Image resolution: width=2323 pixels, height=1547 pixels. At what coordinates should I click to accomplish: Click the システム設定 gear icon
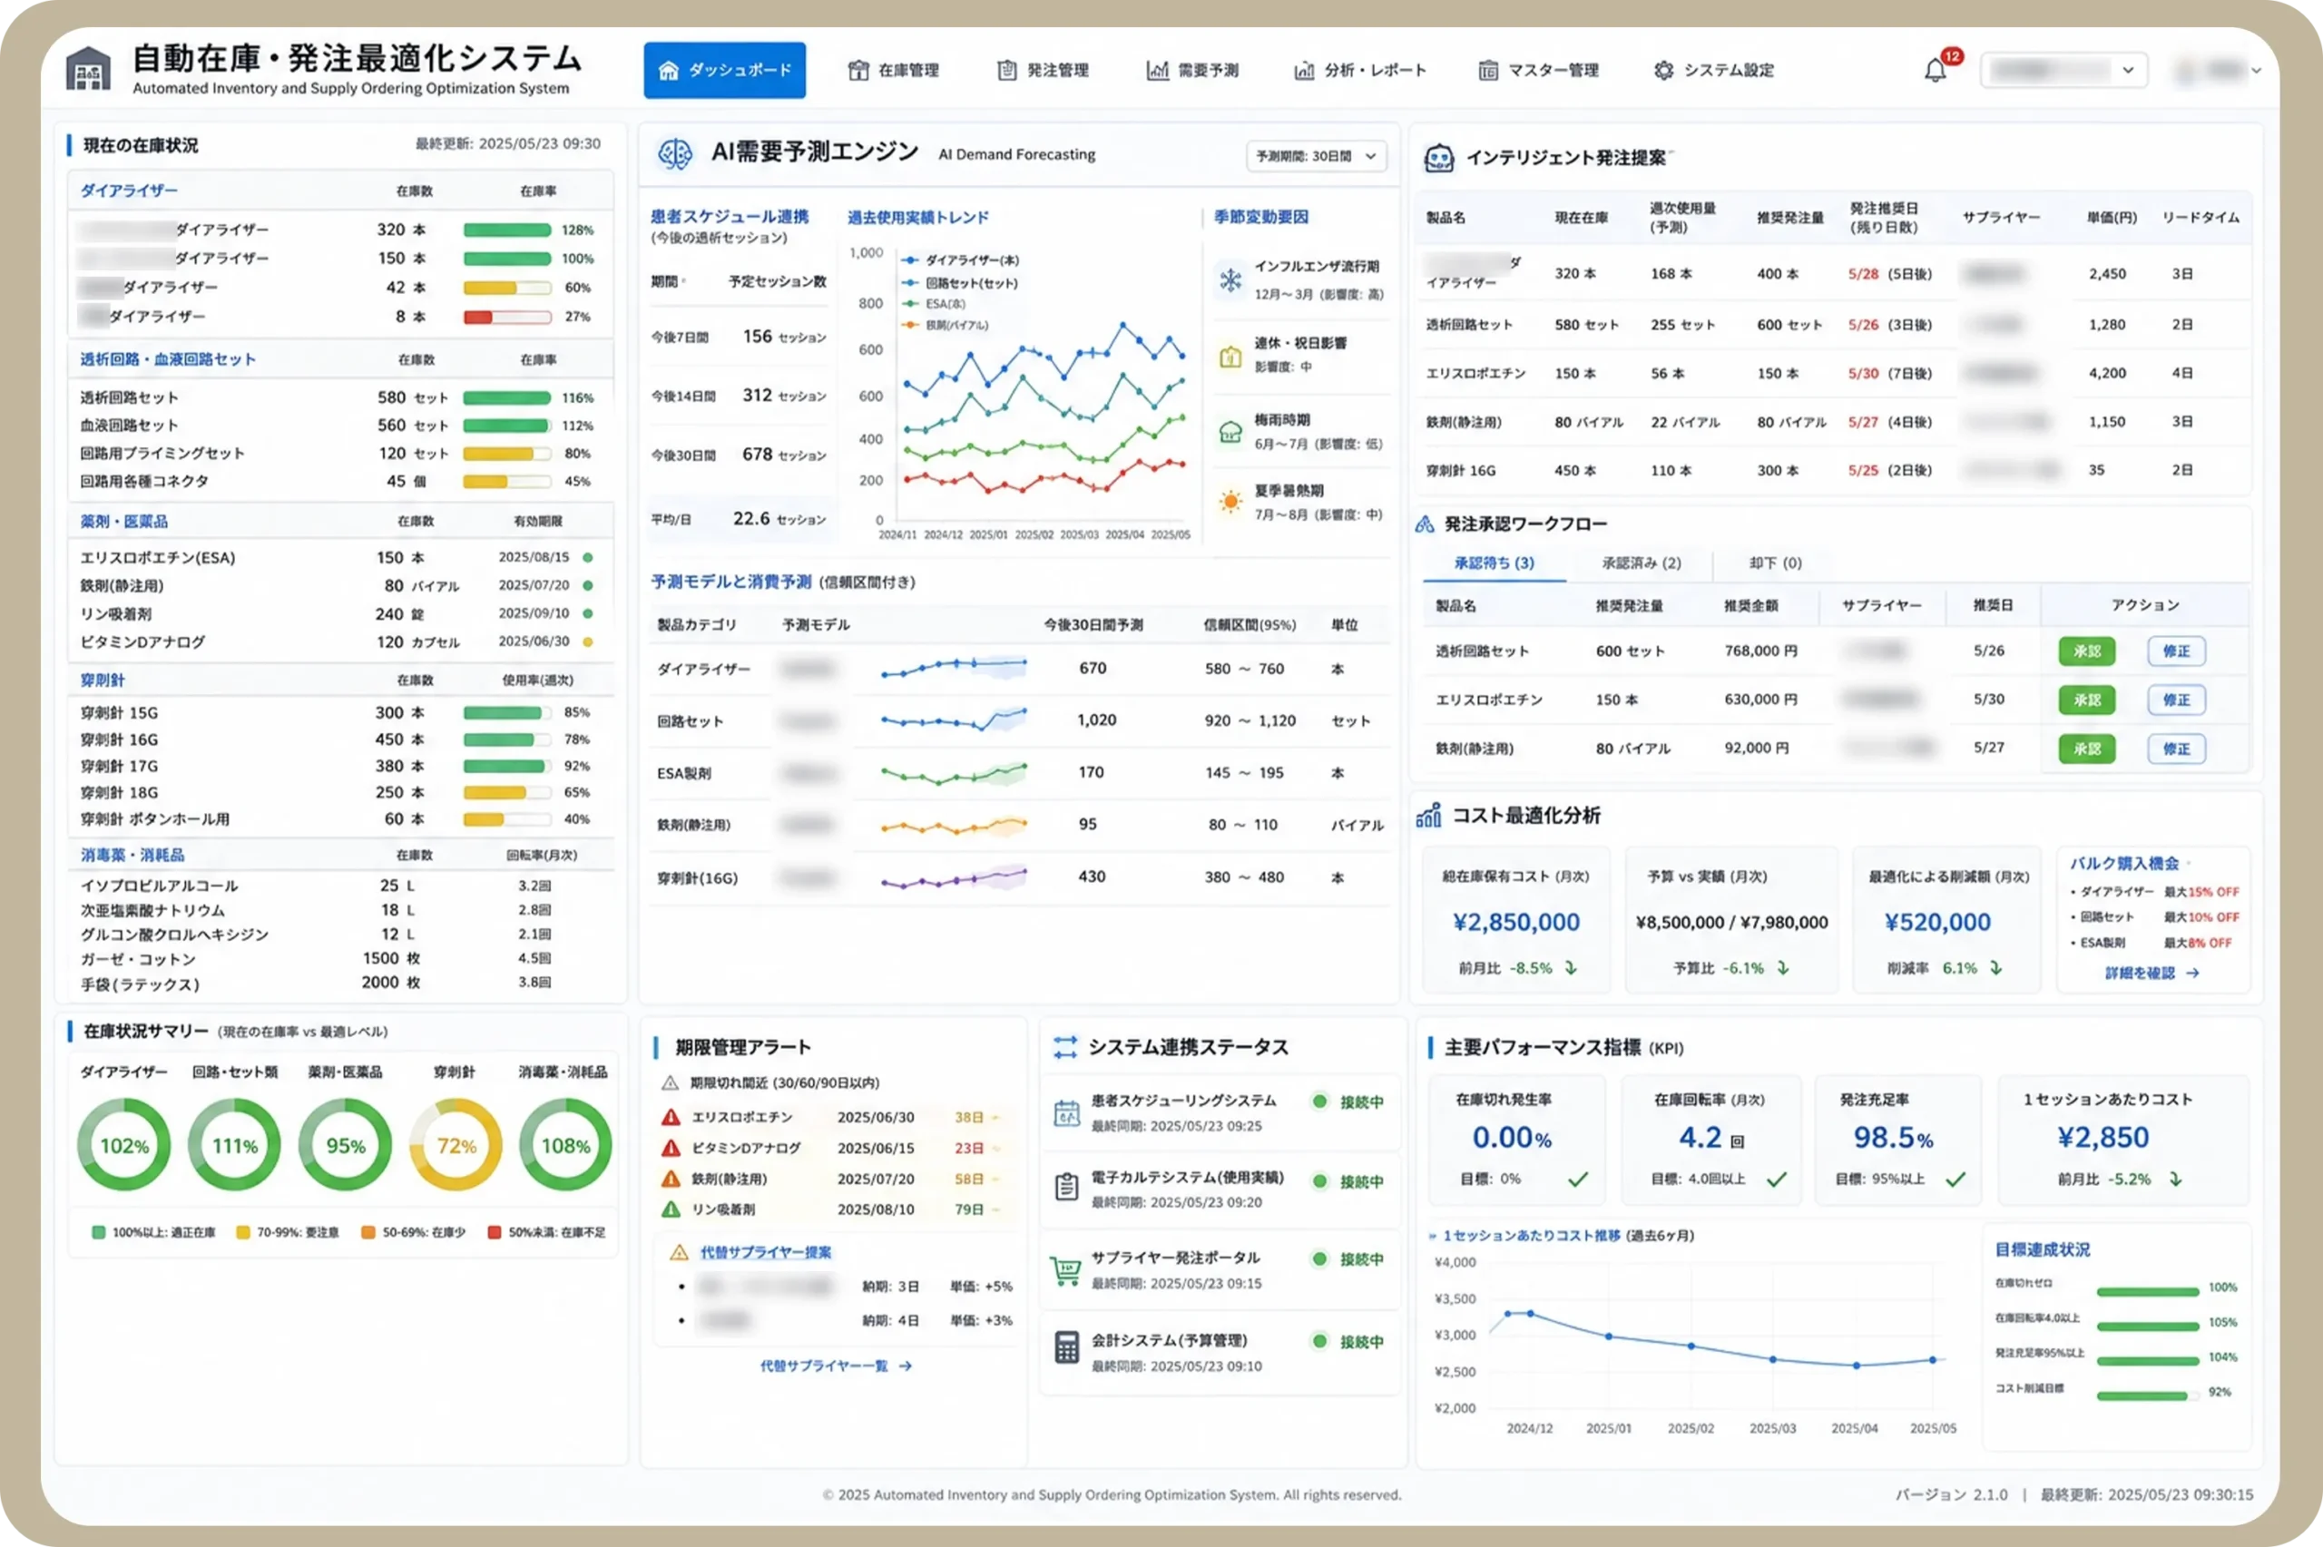pos(1663,70)
